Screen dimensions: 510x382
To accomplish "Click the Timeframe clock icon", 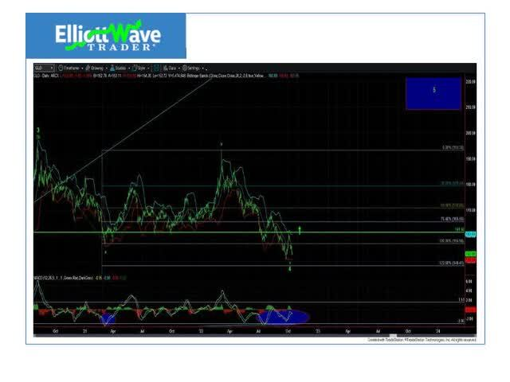I will tap(61, 68).
